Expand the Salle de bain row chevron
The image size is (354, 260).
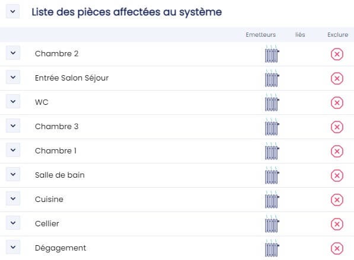point(13,174)
